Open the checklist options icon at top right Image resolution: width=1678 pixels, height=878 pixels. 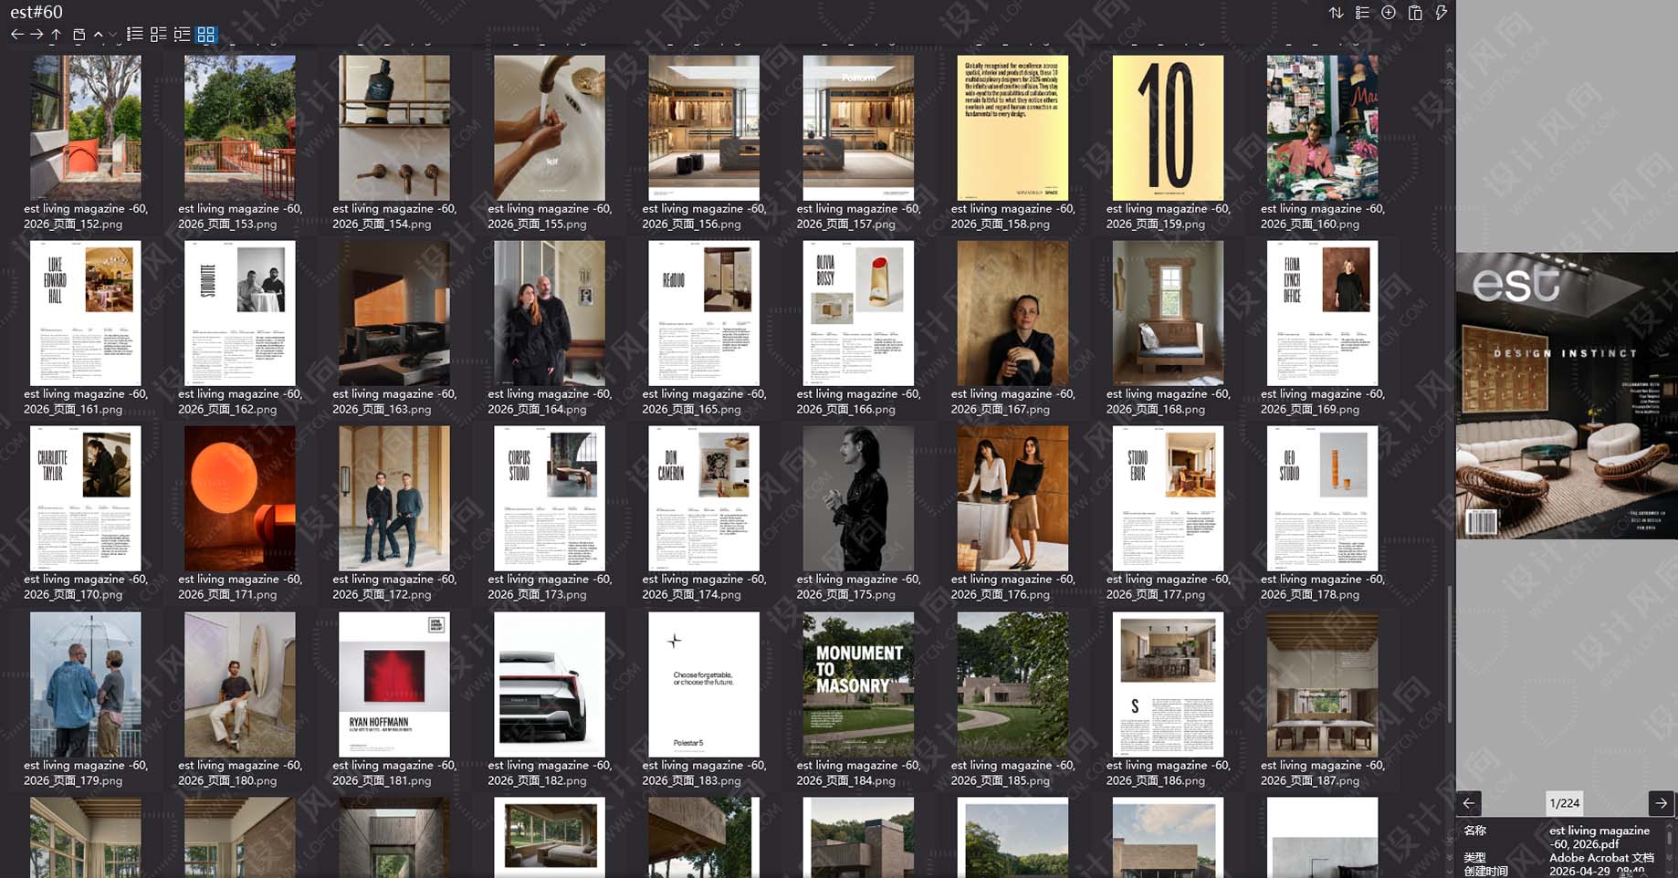[x=1362, y=13]
